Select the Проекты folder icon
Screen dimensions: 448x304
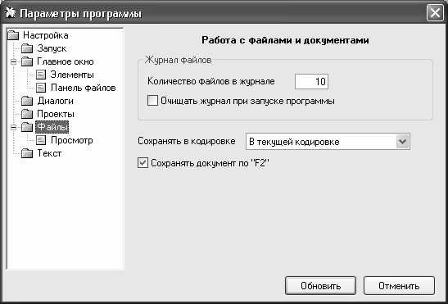coord(27,114)
